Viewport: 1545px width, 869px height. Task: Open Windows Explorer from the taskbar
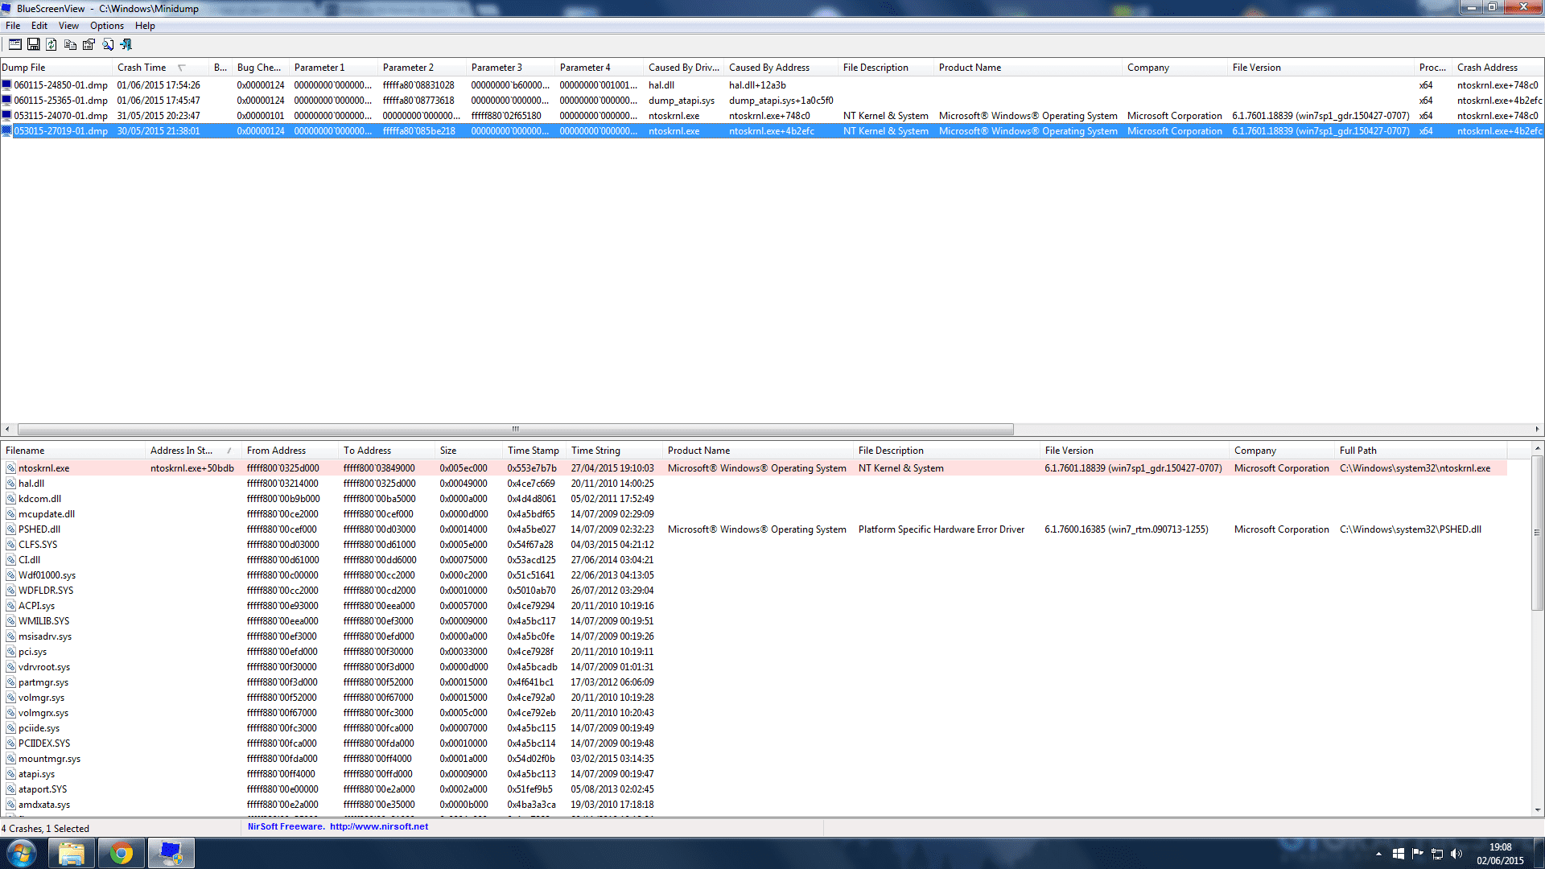72,853
